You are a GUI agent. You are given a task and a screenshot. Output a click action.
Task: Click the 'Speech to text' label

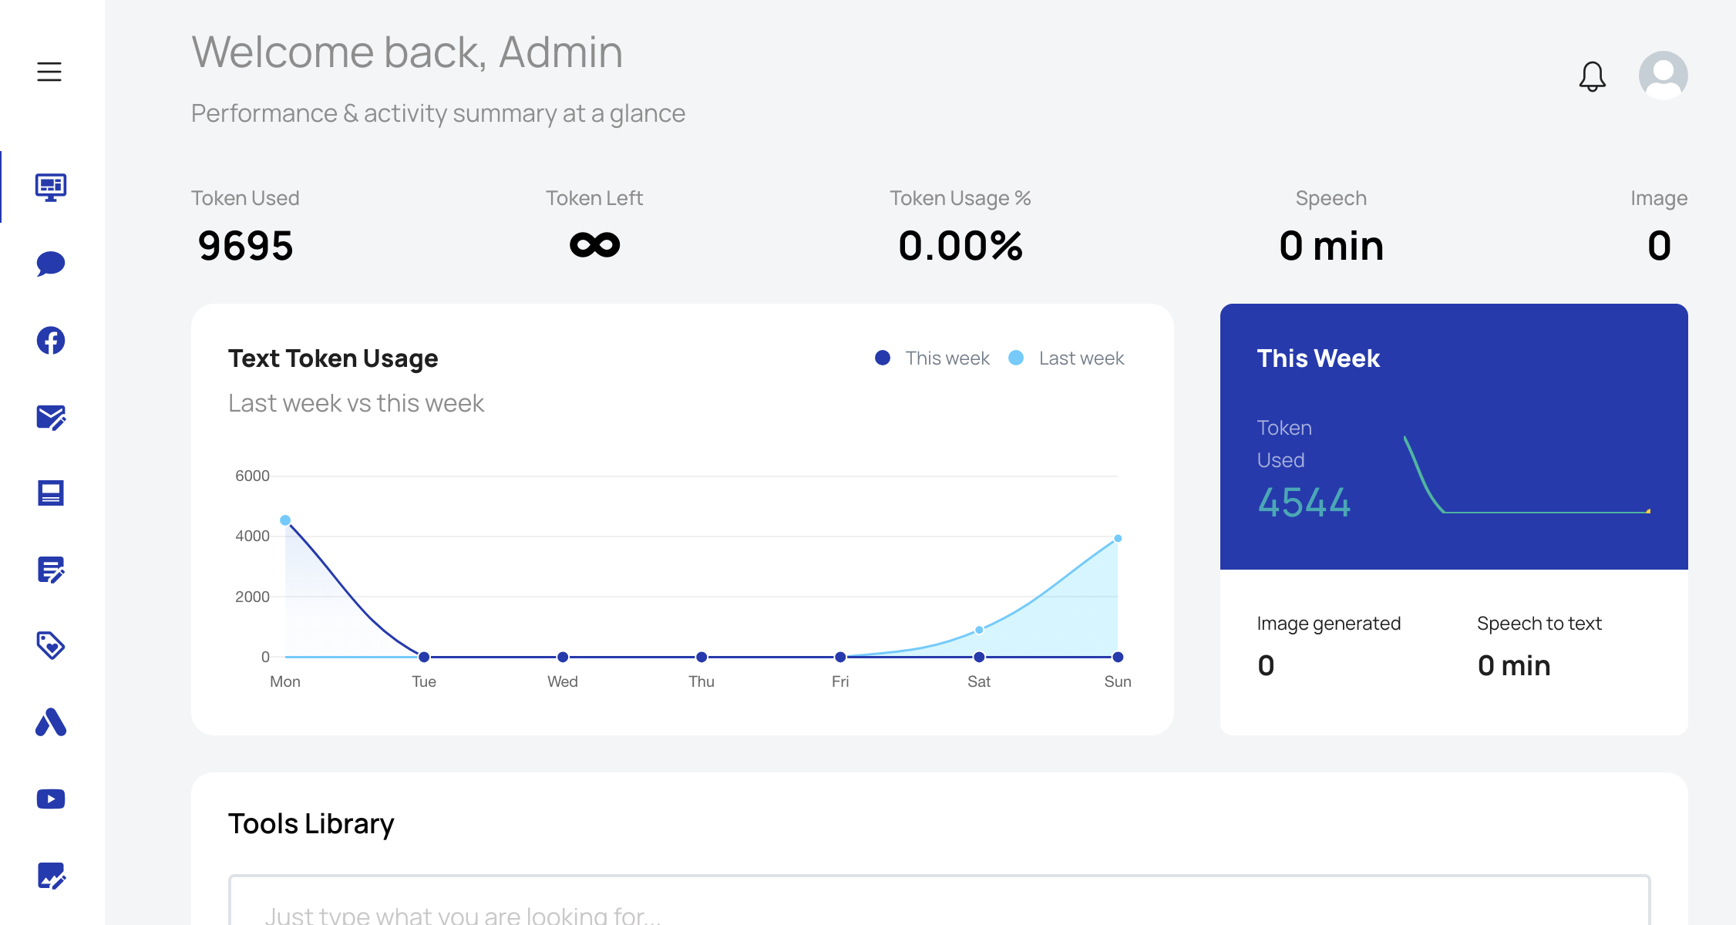1539,624
